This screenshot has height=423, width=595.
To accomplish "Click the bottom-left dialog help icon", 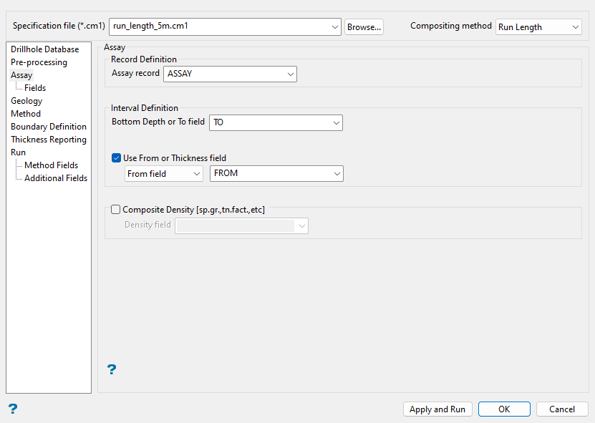I will coord(12,409).
